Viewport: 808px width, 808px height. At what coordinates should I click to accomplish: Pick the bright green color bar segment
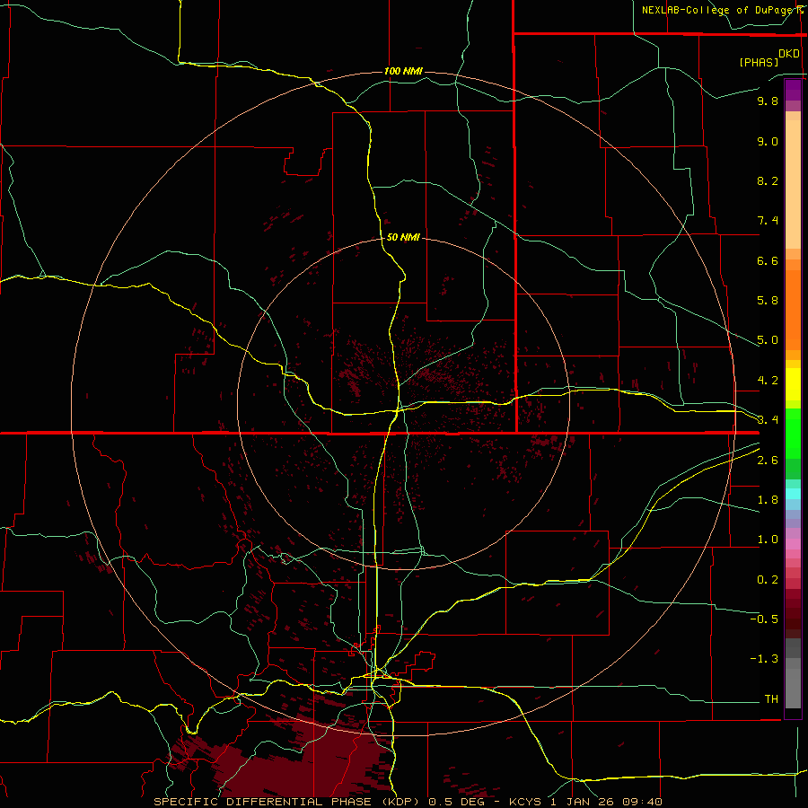793,434
